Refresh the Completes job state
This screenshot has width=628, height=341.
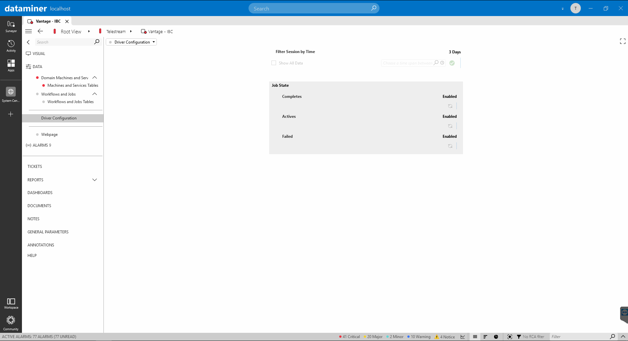[x=450, y=106]
